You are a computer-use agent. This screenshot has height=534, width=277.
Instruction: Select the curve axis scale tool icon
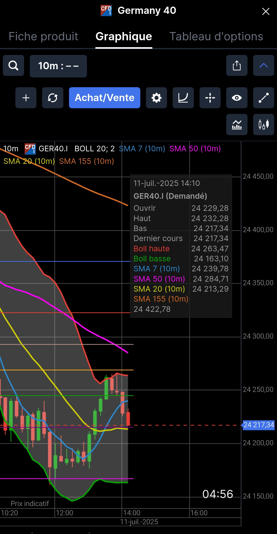click(183, 98)
